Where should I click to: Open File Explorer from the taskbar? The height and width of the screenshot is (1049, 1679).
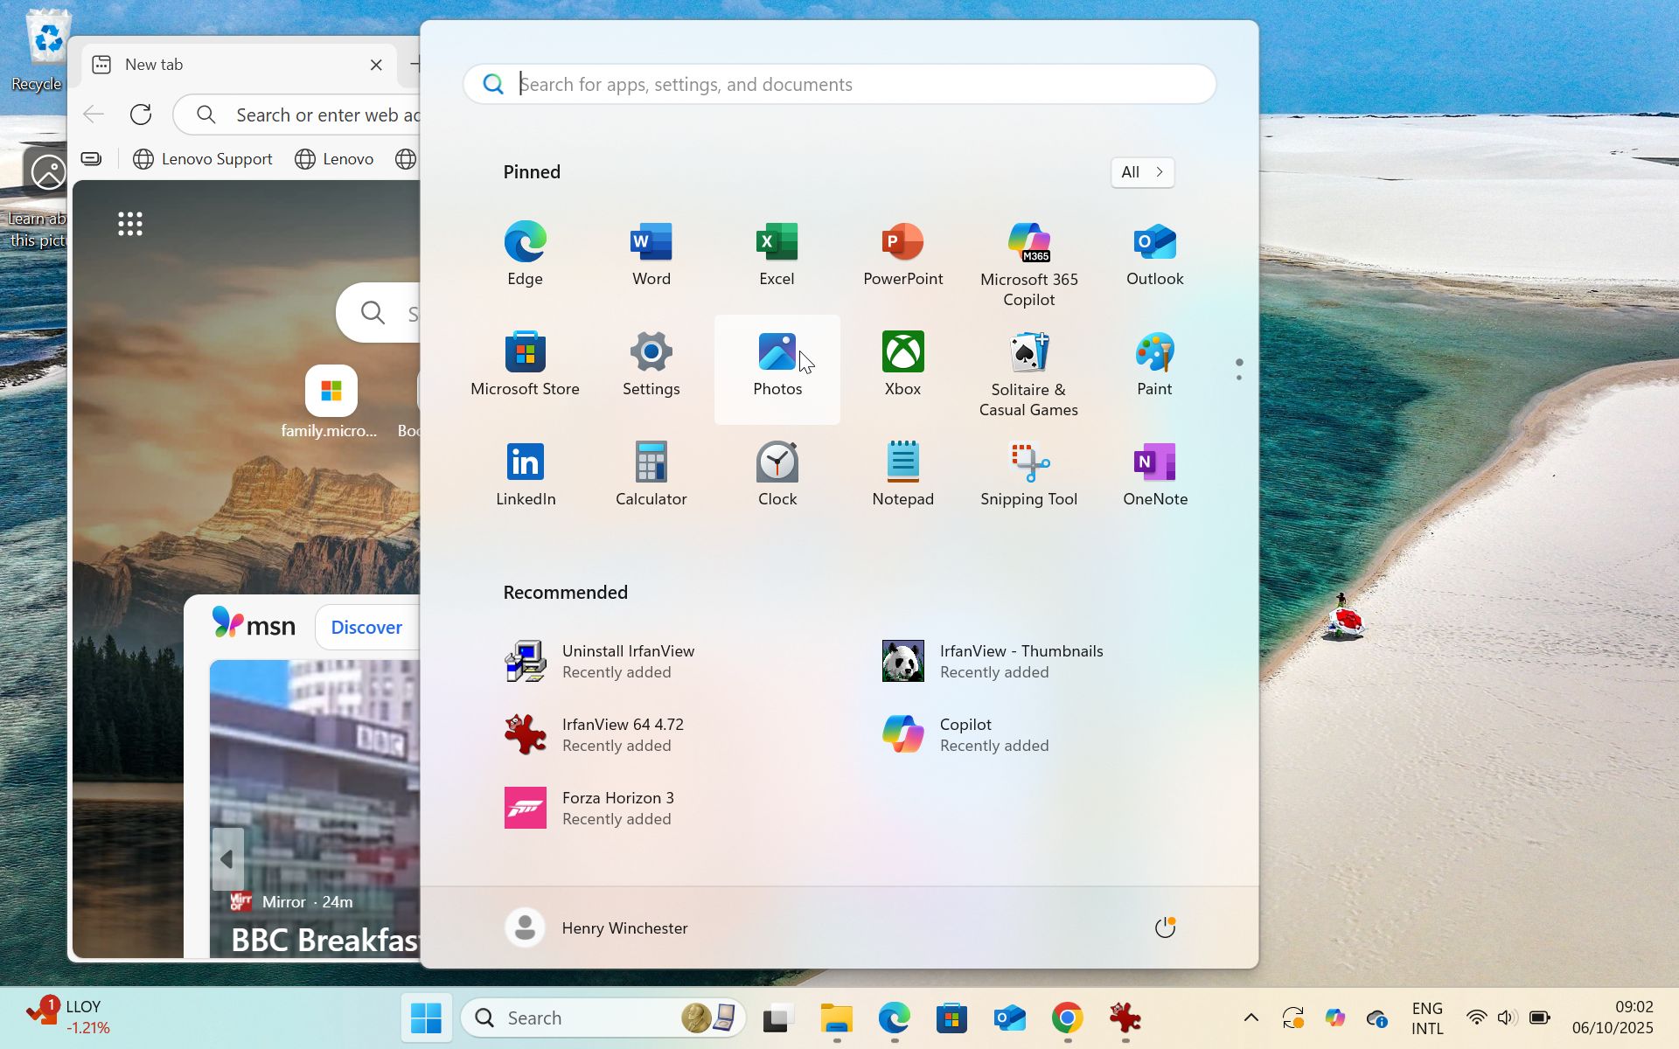tap(836, 1018)
